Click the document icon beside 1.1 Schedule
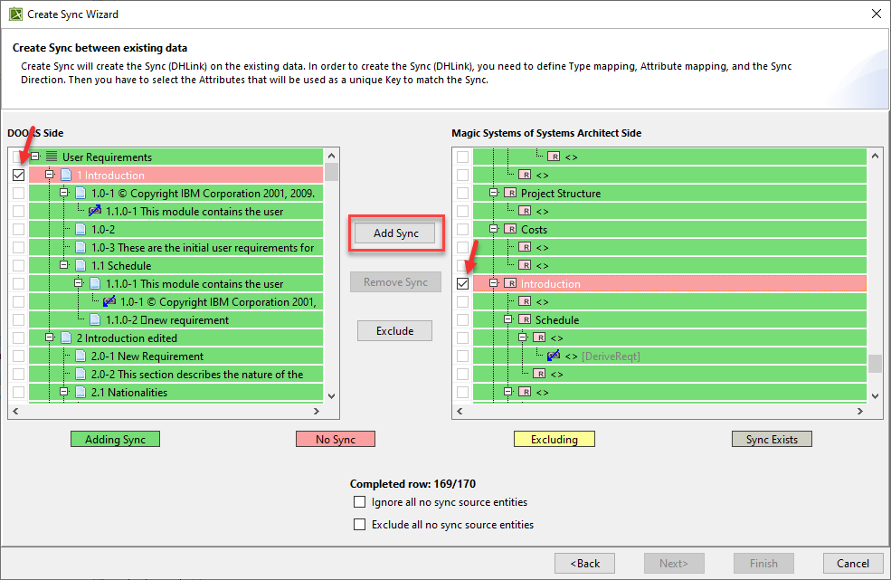 (81, 266)
